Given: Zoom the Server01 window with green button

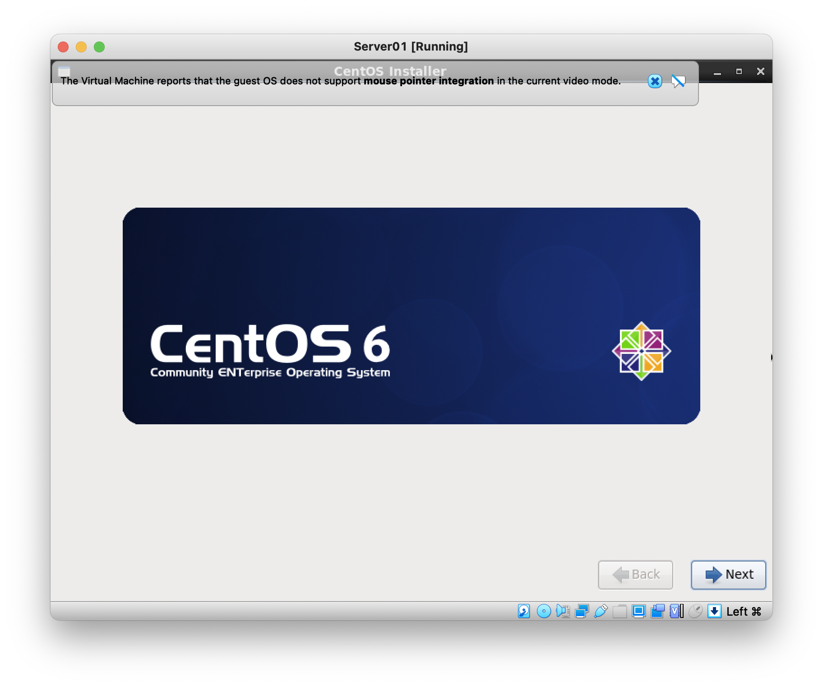Looking at the screenshot, I should click(99, 47).
